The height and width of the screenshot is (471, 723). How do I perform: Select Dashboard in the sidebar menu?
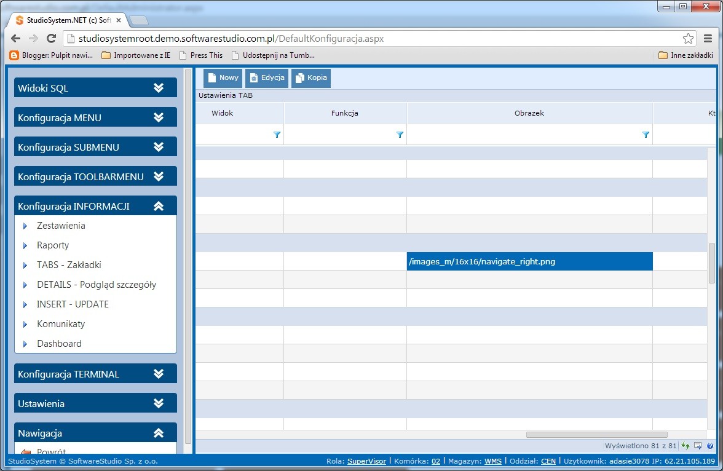(59, 344)
